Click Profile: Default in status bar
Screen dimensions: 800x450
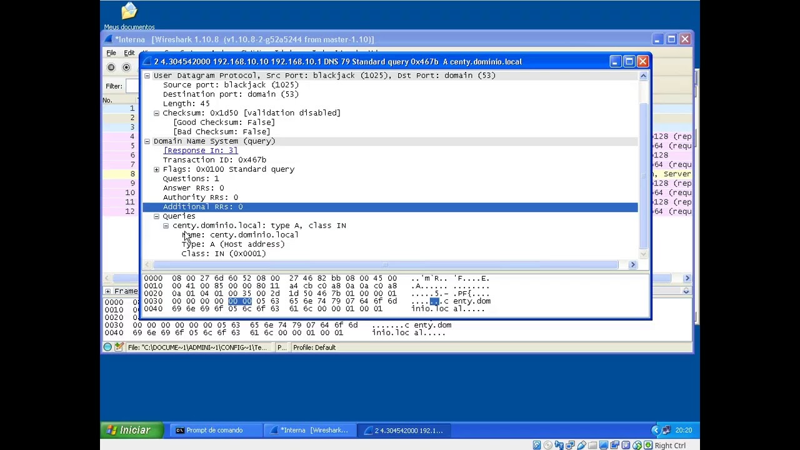pos(314,347)
